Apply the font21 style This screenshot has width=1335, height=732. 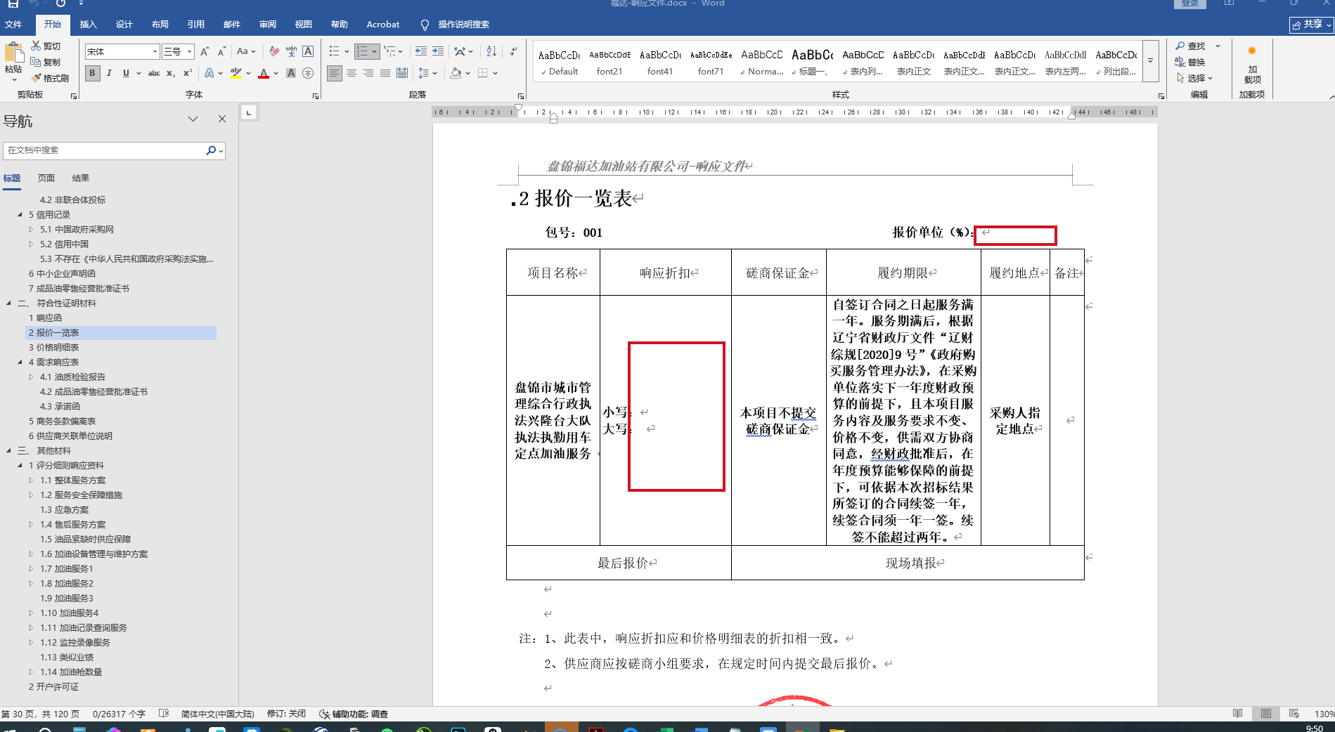[x=610, y=62]
